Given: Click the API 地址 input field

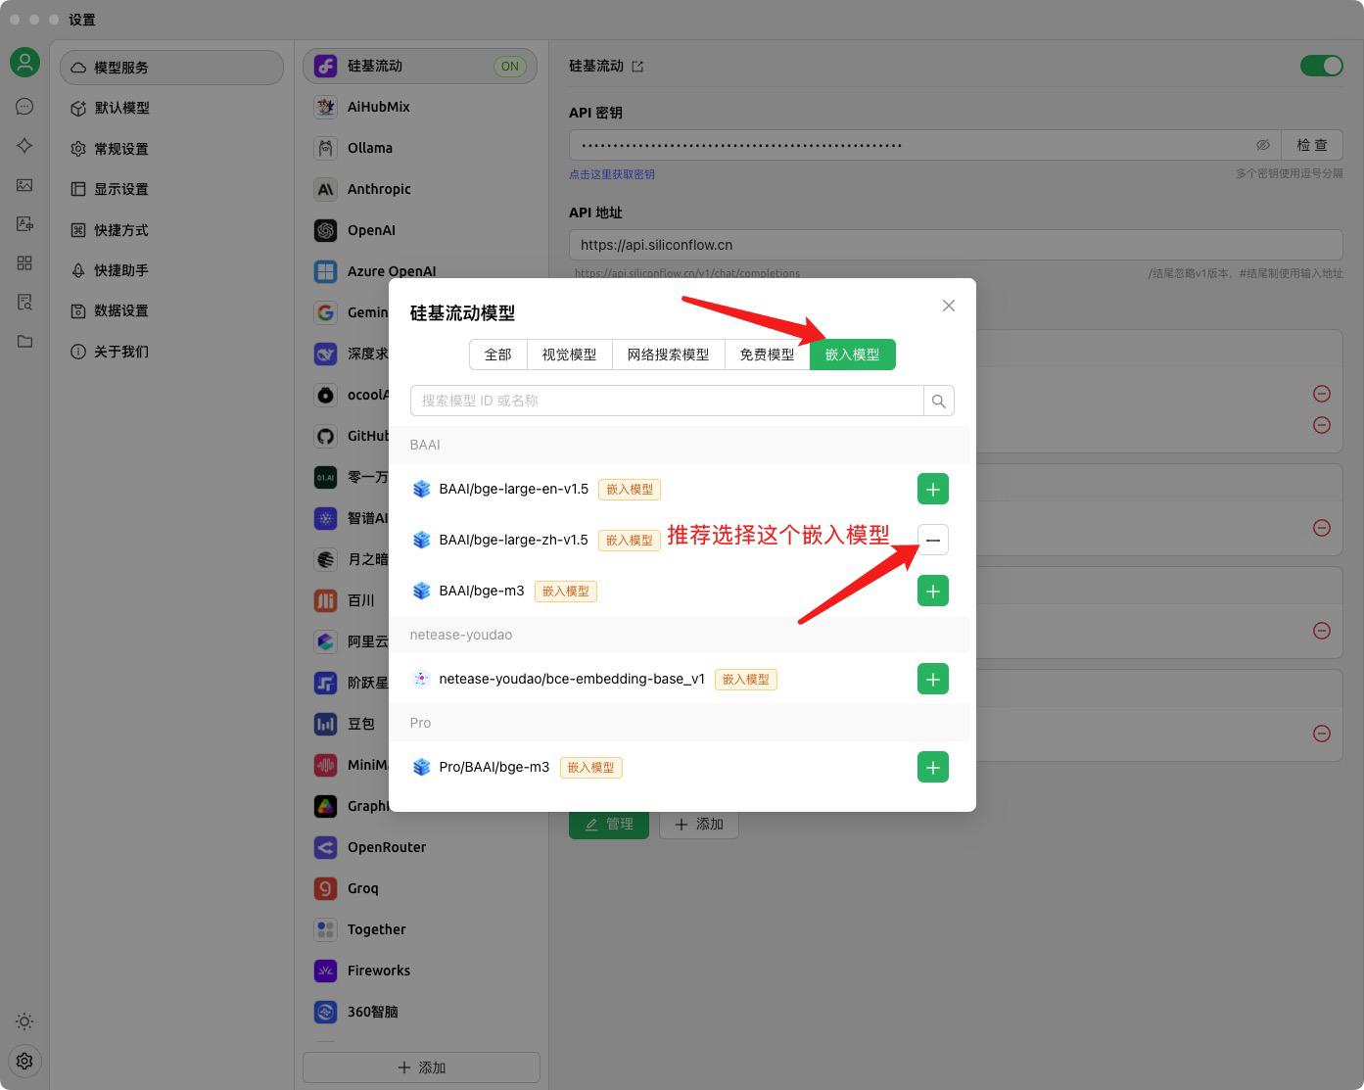Looking at the screenshot, I should [x=956, y=245].
